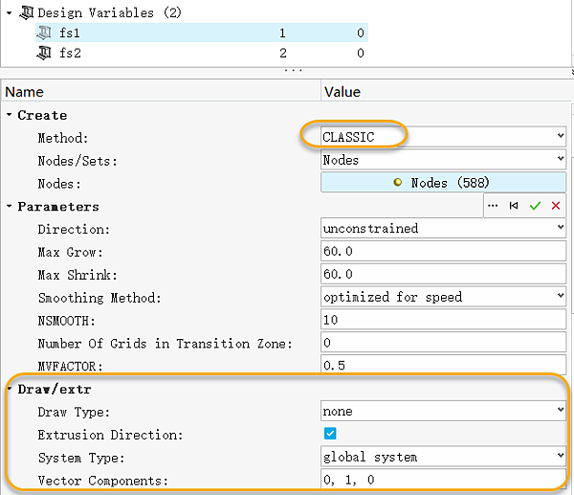This screenshot has height=495, width=574.
Task: Click the ID value 1 of fs1
Action: [282, 33]
